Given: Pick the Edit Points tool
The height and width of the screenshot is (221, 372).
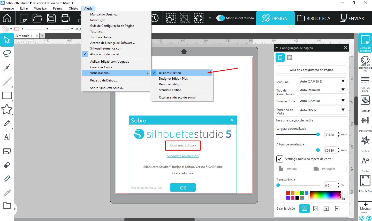Looking at the screenshot, I should [x=7, y=68].
